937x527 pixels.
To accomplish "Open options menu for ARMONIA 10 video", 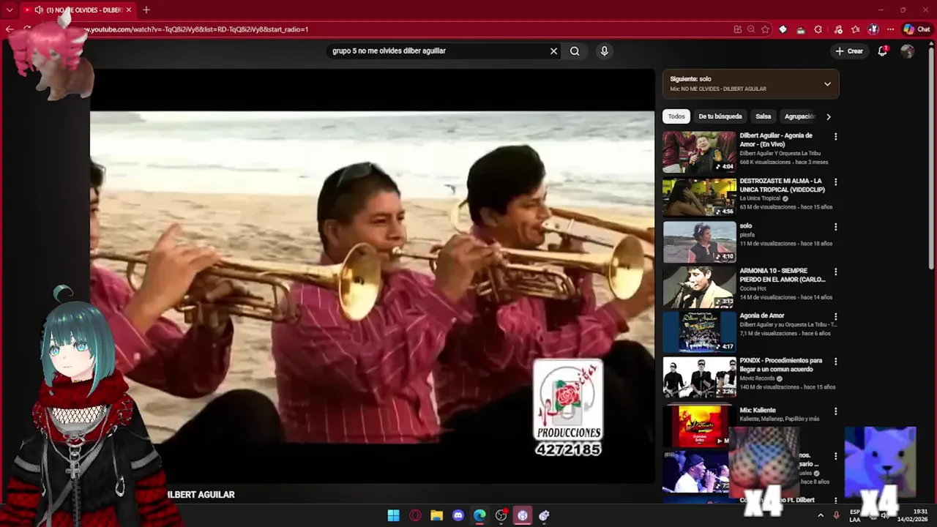I will (835, 272).
